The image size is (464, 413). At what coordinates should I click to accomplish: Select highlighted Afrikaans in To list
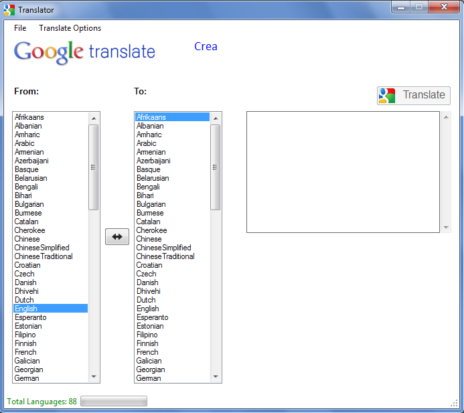[173, 117]
